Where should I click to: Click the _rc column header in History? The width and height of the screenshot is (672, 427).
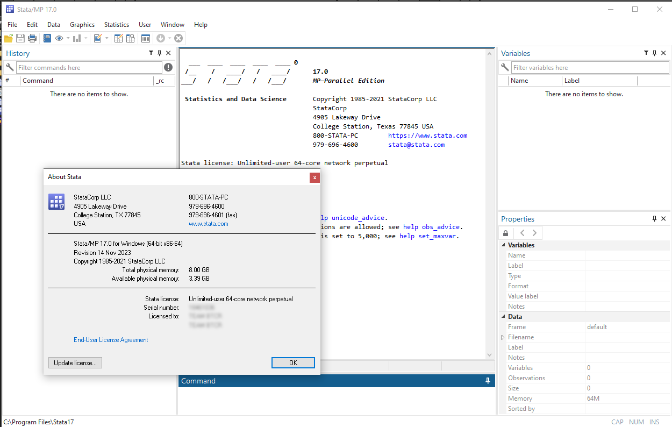163,81
